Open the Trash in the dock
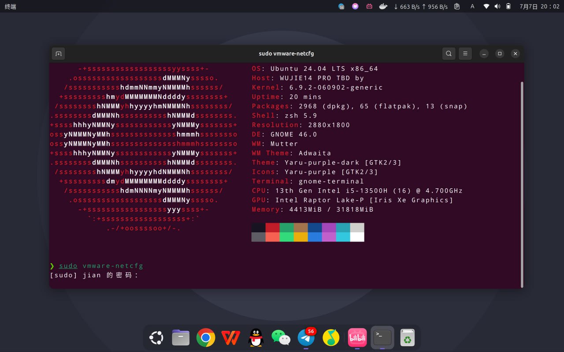 408,338
